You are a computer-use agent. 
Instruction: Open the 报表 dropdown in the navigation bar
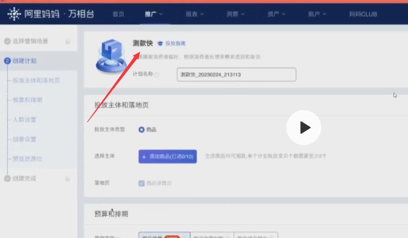194,14
